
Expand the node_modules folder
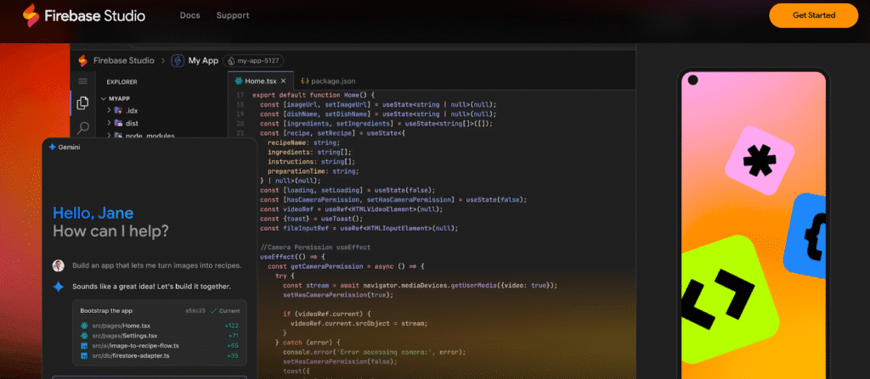[x=109, y=136]
